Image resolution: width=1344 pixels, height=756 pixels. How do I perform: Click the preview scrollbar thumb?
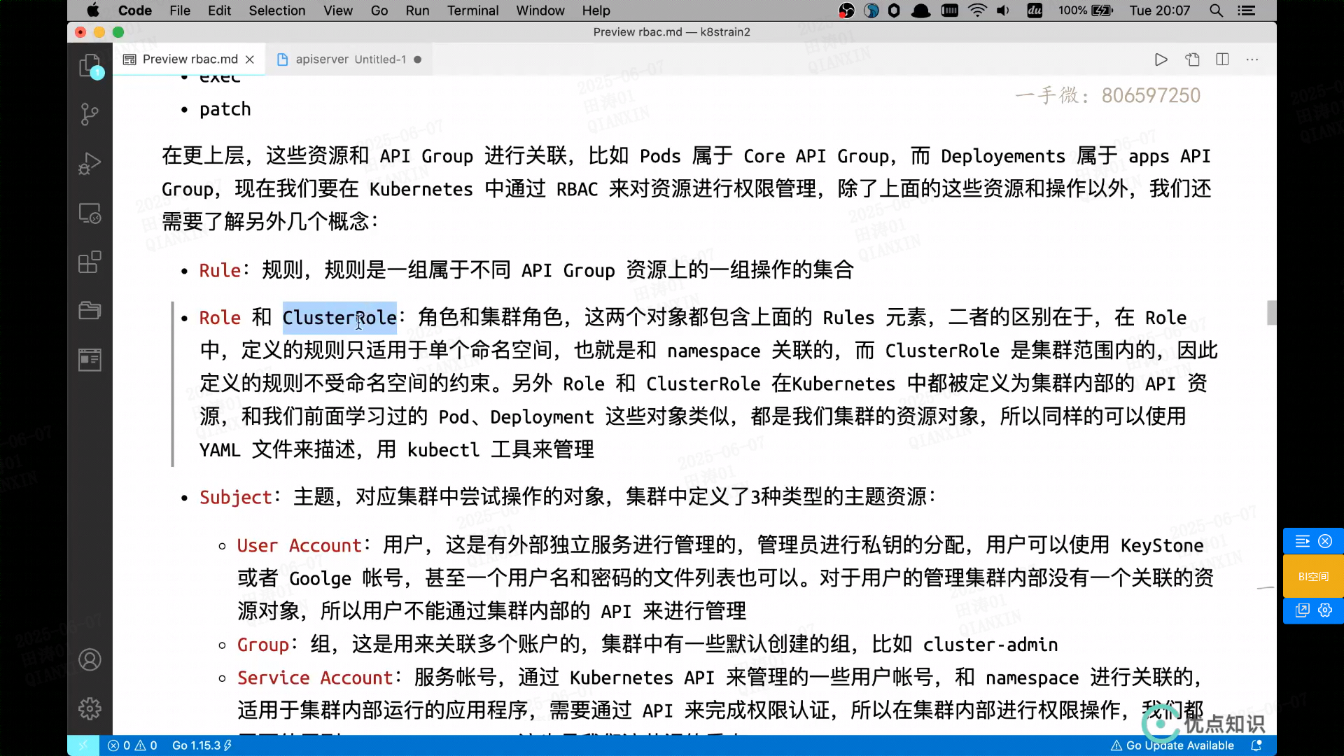point(1271,313)
